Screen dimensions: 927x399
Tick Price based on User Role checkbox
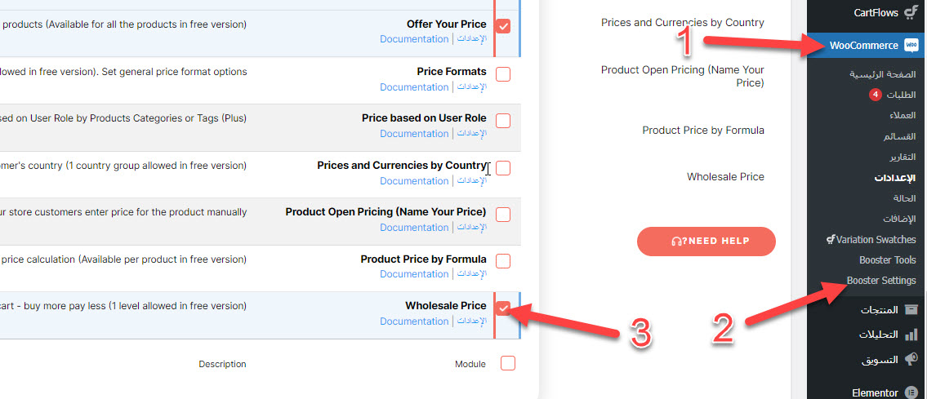(503, 121)
